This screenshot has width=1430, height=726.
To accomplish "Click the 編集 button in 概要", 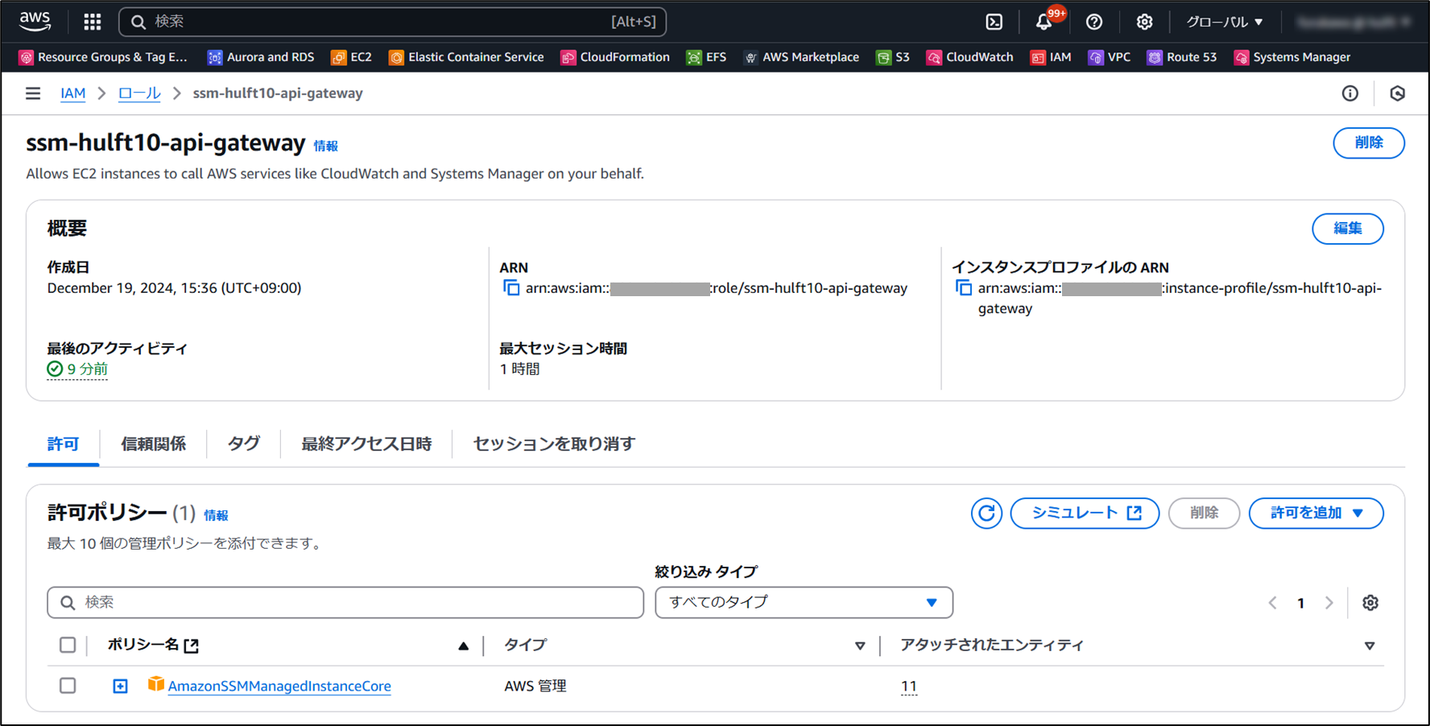I will pyautogui.click(x=1348, y=229).
